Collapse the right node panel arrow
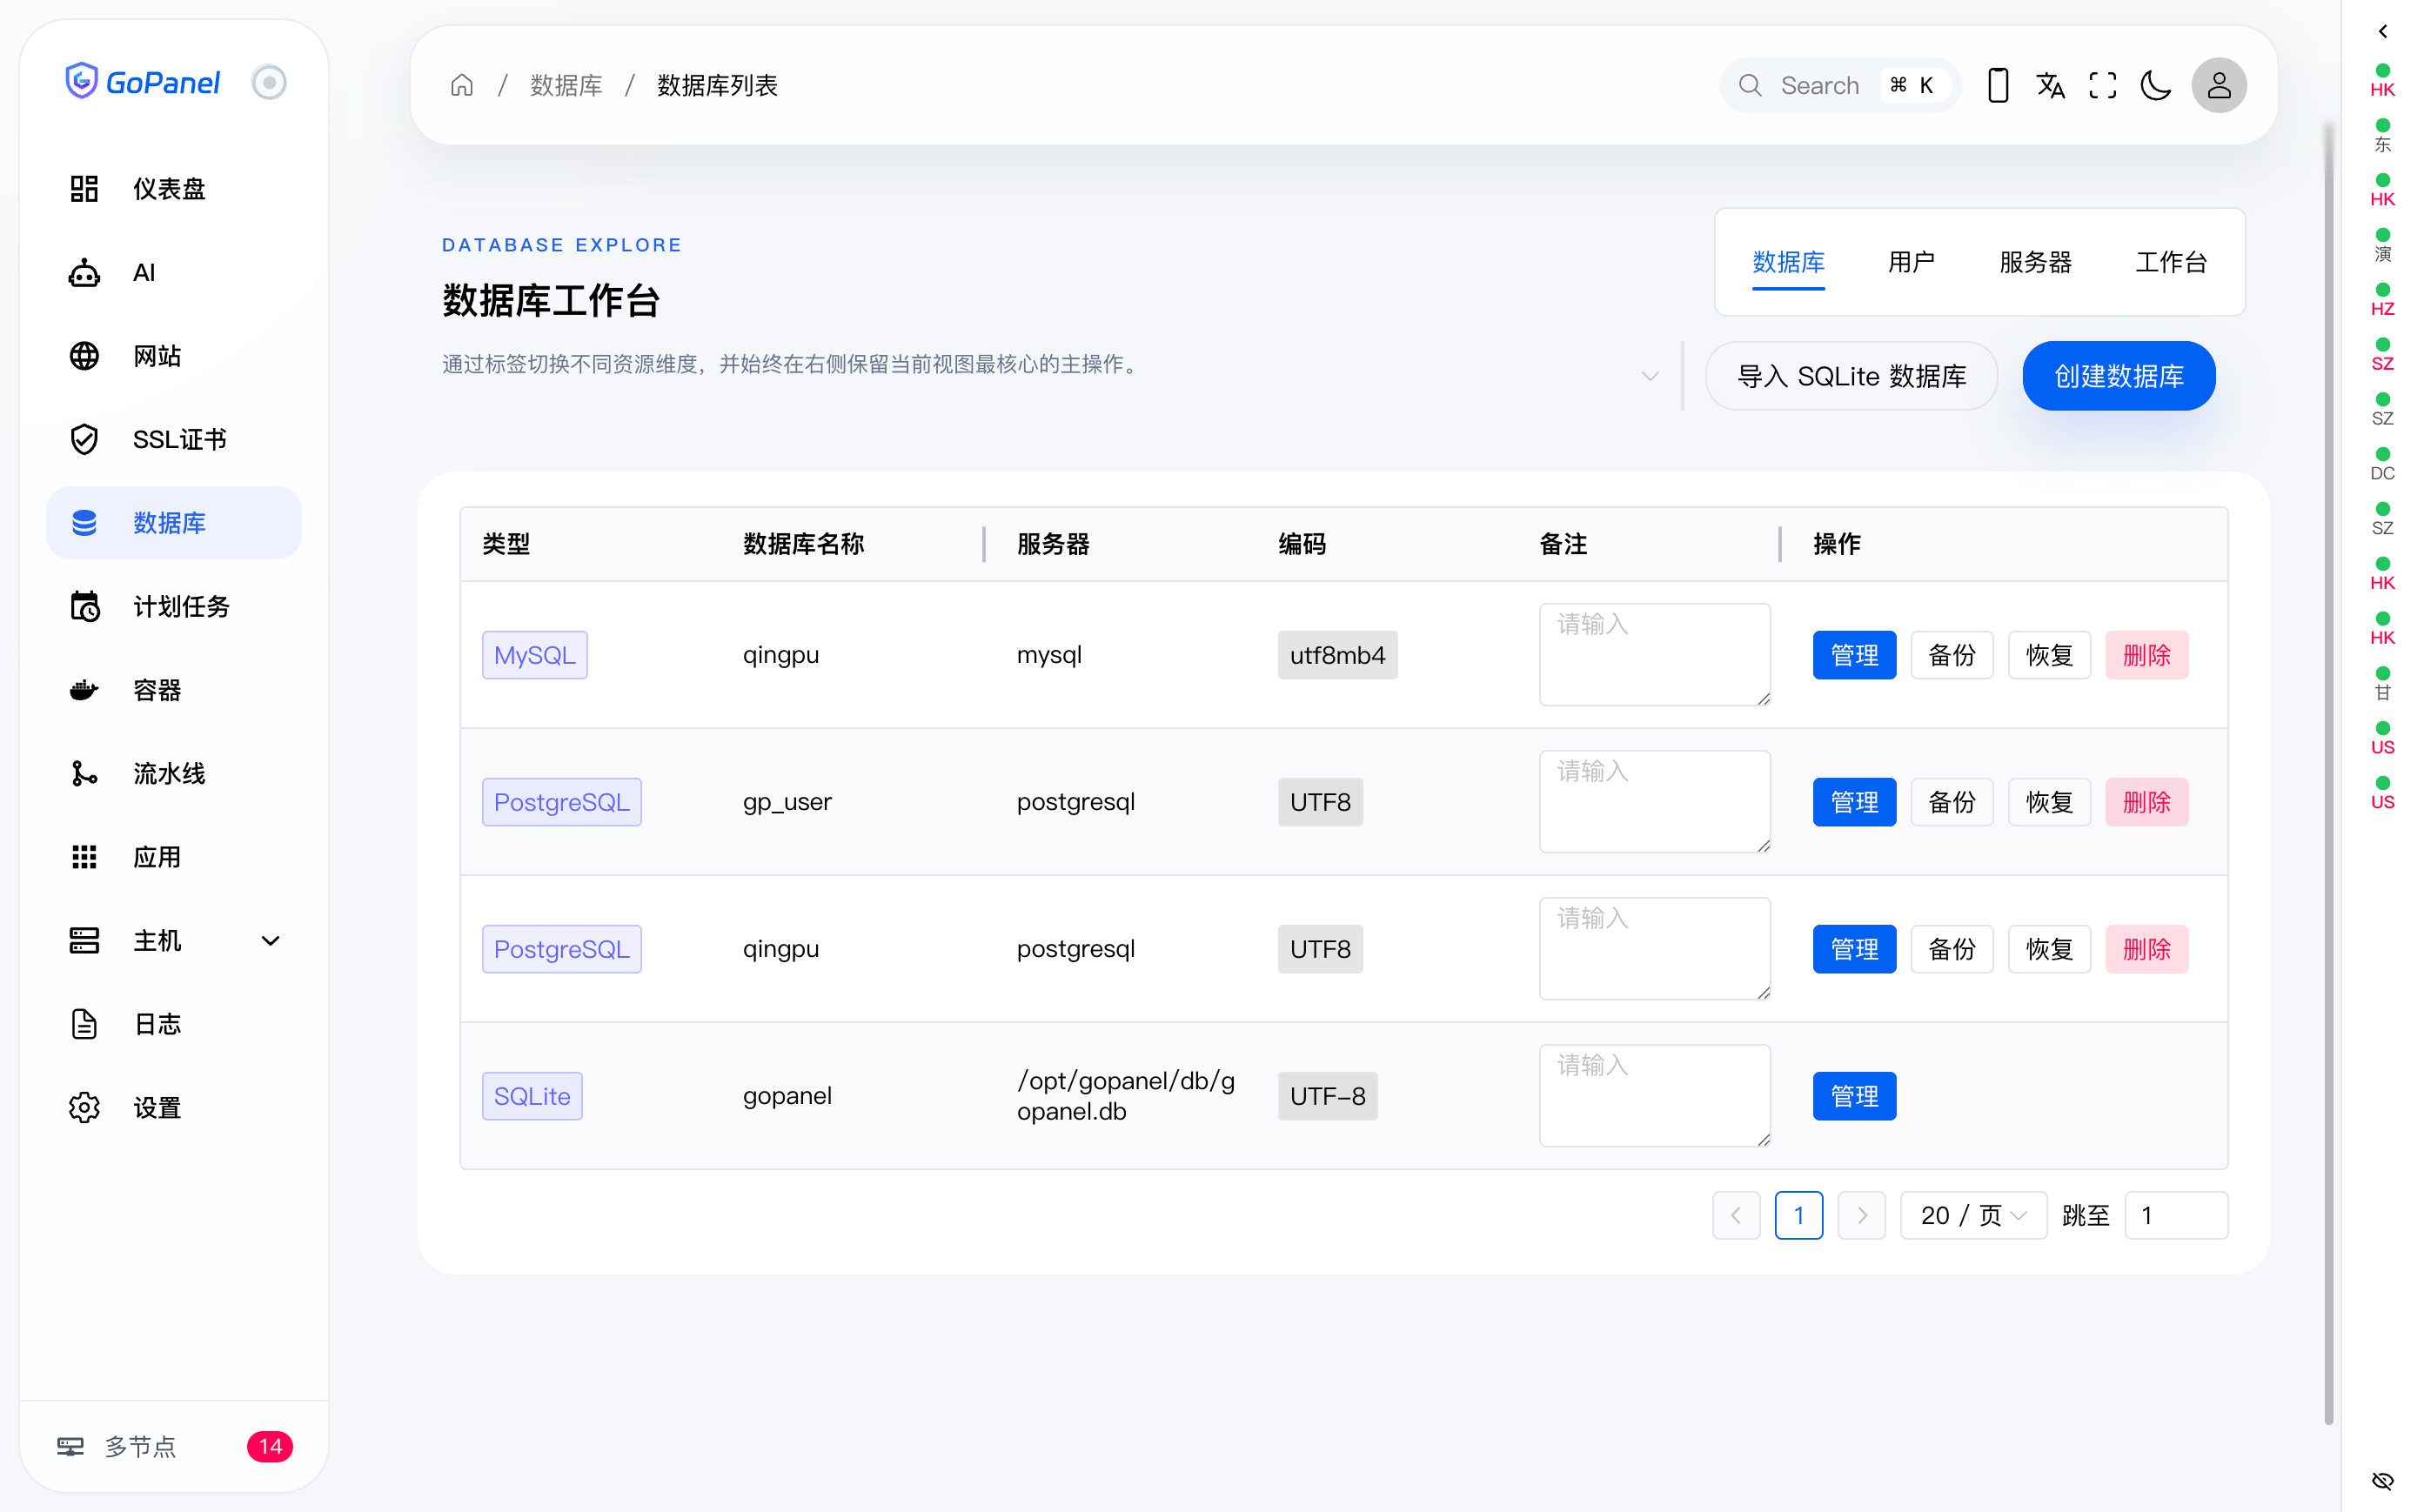 pos(2383,32)
